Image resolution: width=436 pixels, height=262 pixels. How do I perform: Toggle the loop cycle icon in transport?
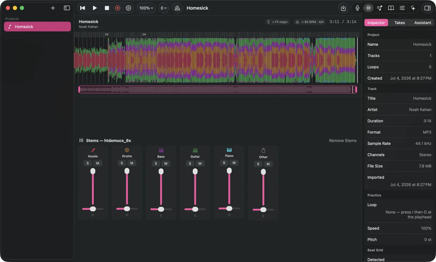pyautogui.click(x=128, y=8)
